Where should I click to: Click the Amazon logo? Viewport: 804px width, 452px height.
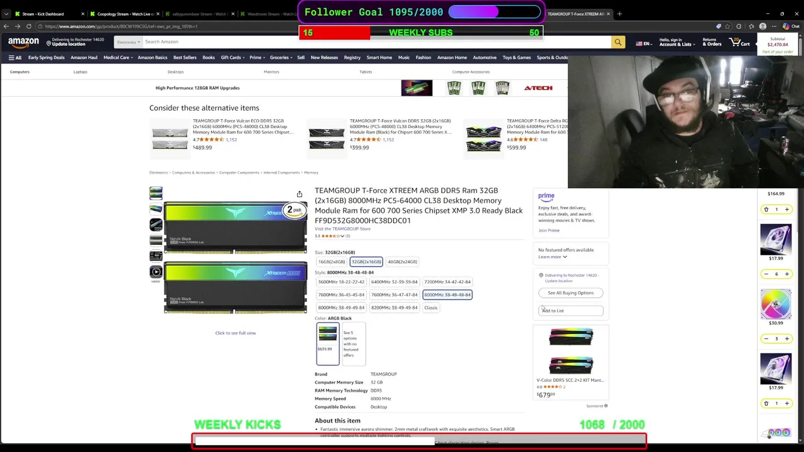23,42
